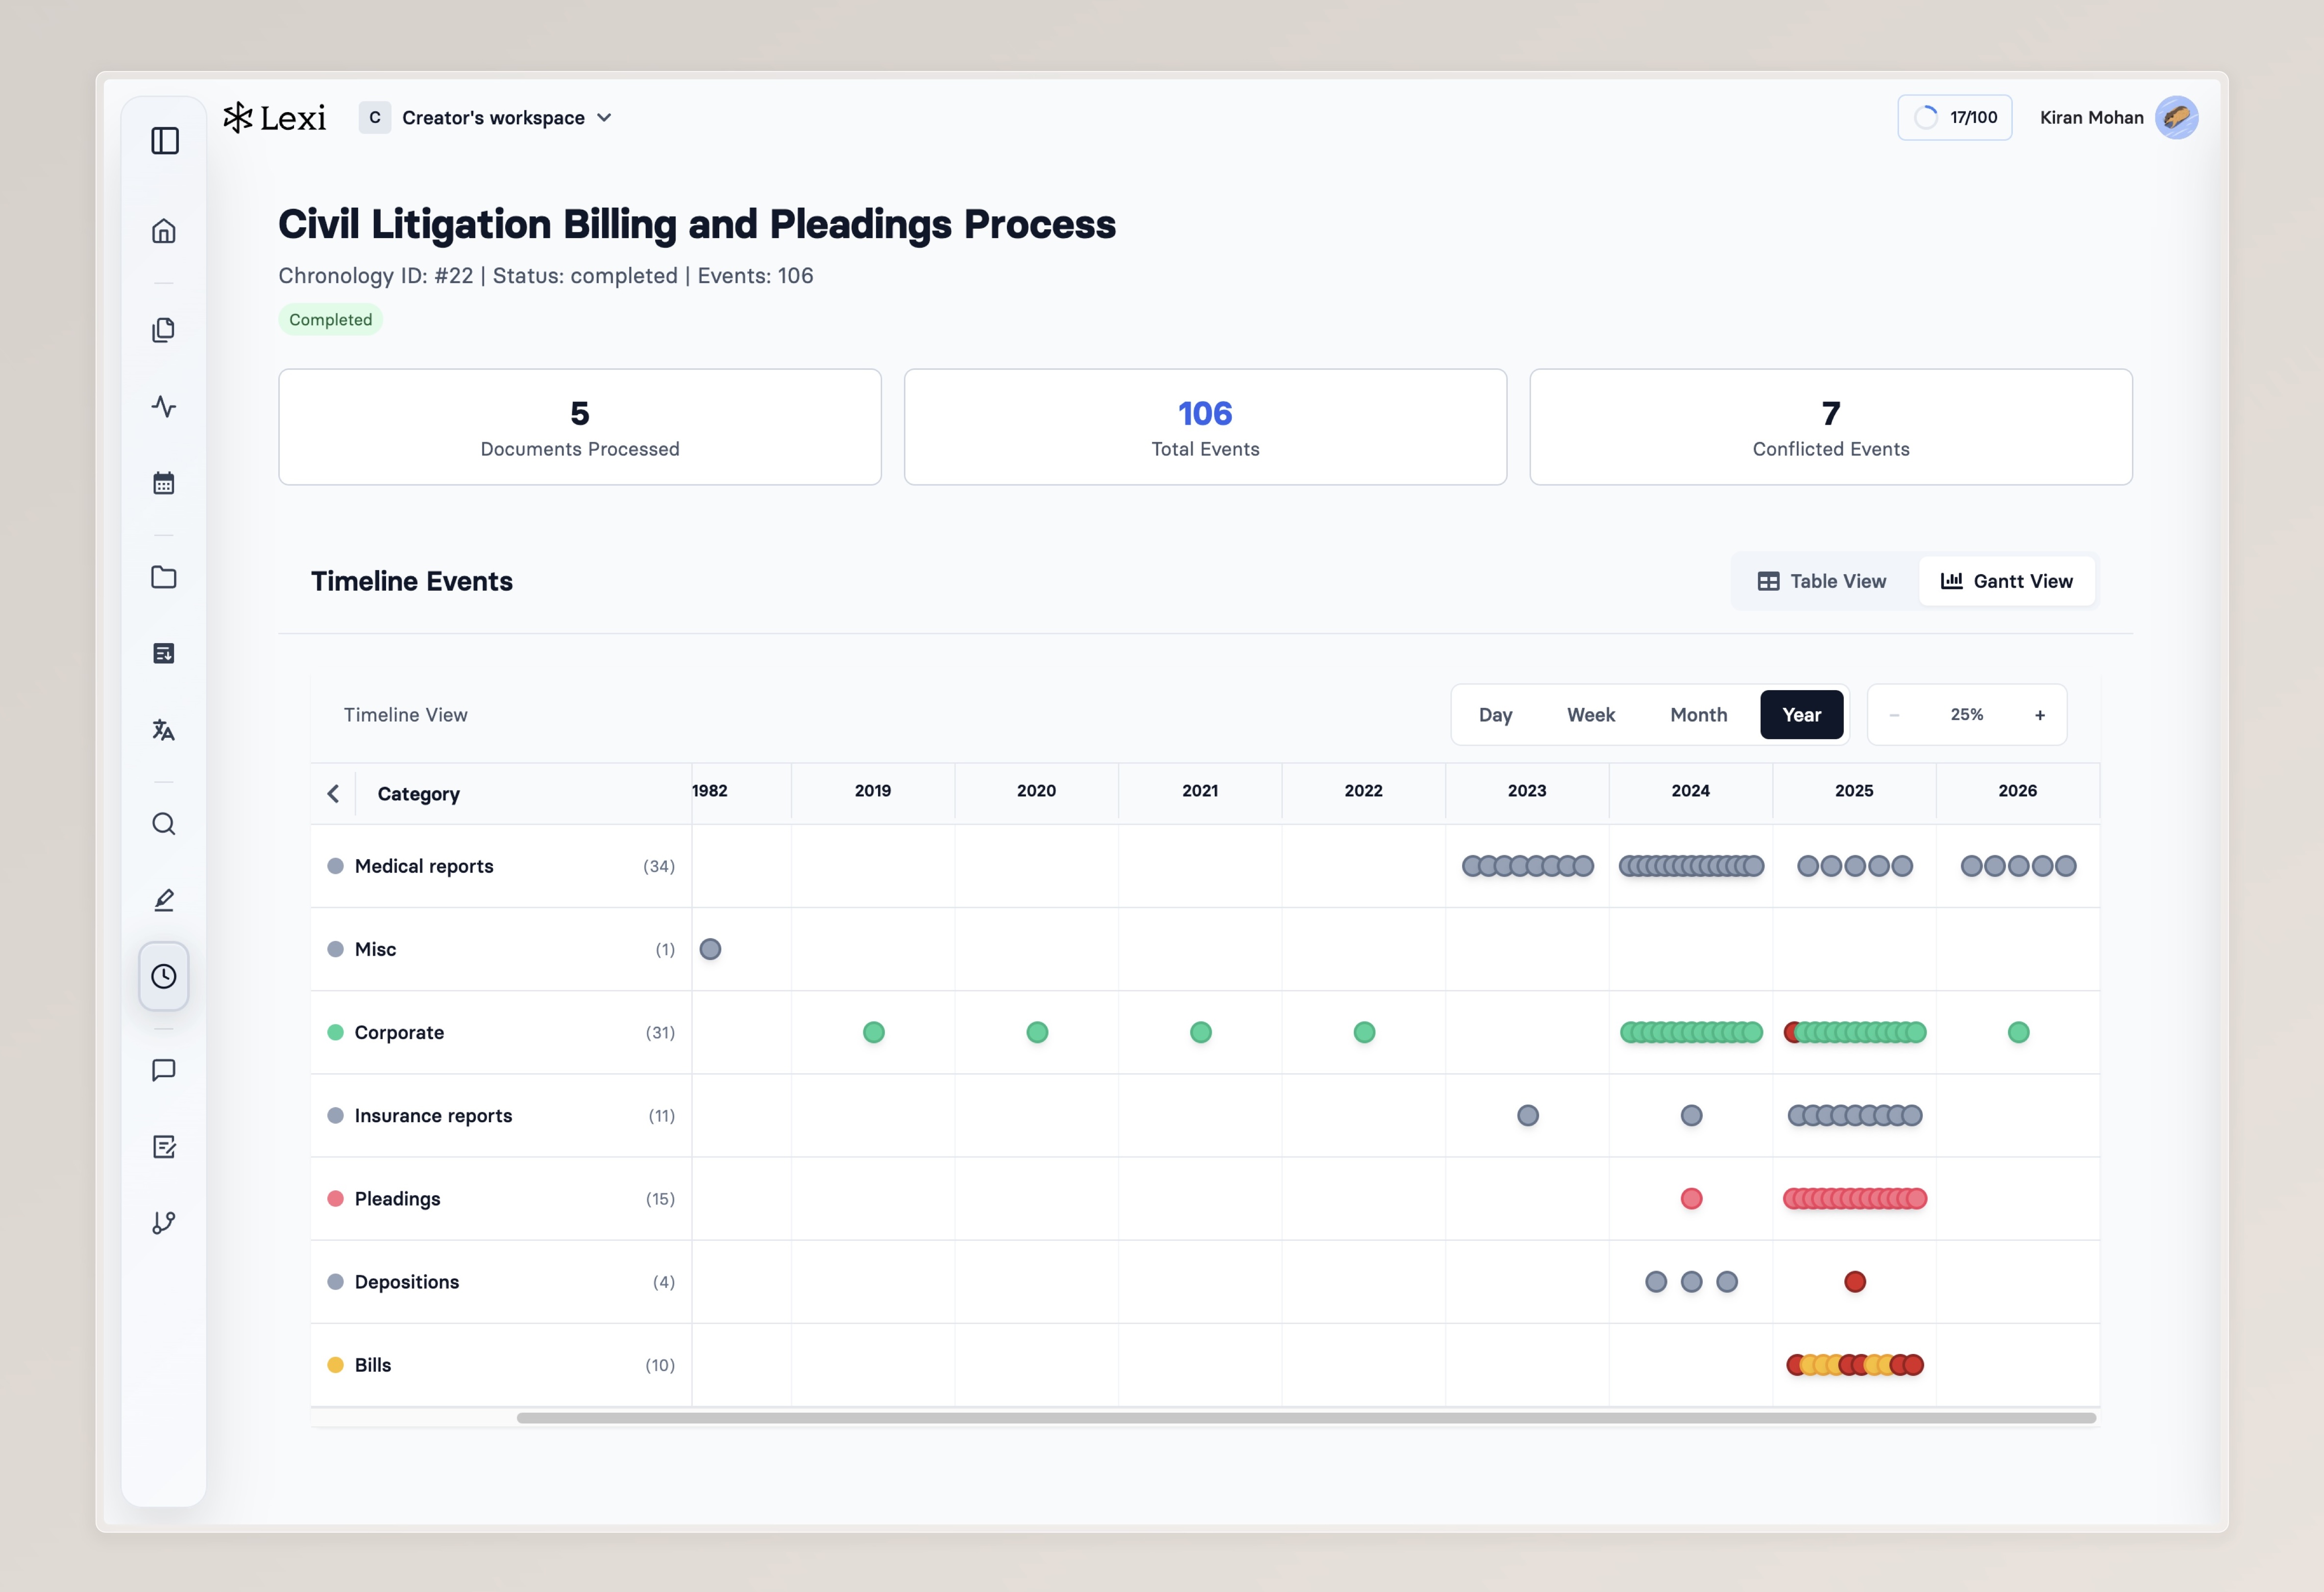Select the Month timeline scale
Viewport: 2324px width, 1592px height.
pos(1698,715)
